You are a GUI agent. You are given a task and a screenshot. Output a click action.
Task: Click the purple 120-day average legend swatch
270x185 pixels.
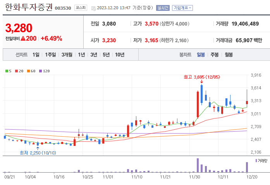41,71
